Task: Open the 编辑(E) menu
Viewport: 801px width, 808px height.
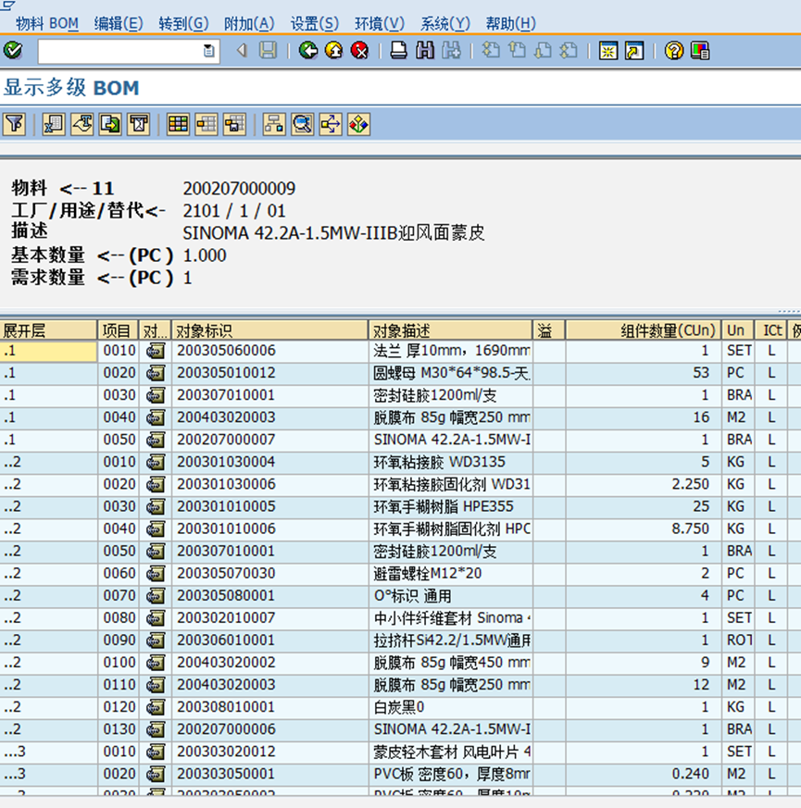Action: [x=119, y=24]
